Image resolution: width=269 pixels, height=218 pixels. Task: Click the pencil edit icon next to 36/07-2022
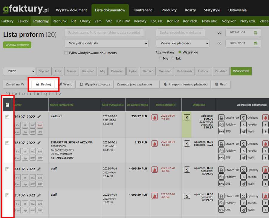[39, 116]
